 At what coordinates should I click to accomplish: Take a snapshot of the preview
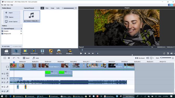pos(168,53)
